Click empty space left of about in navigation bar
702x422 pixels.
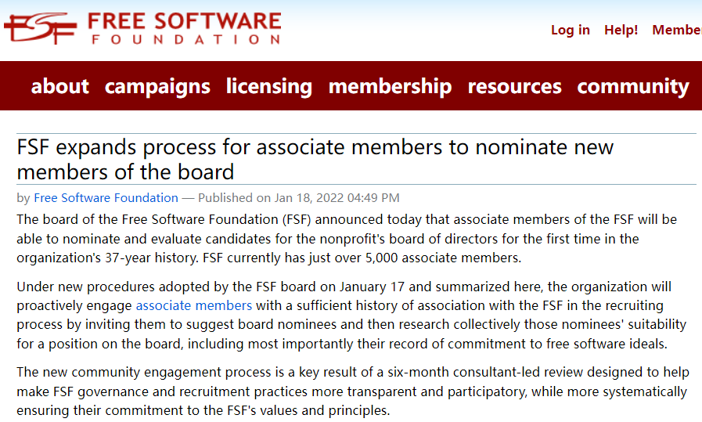tap(14, 86)
